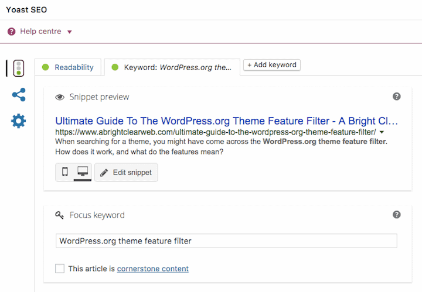Expand the arrow next to snippet URL
The width and height of the screenshot is (422, 292).
click(x=382, y=132)
